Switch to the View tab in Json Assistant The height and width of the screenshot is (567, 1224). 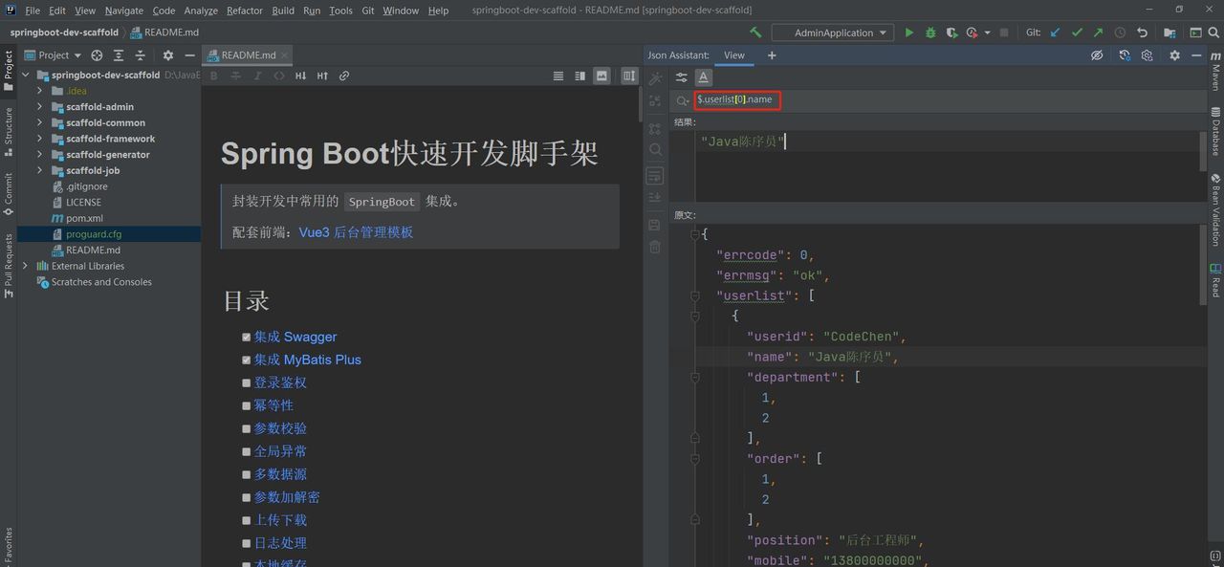[x=733, y=55]
